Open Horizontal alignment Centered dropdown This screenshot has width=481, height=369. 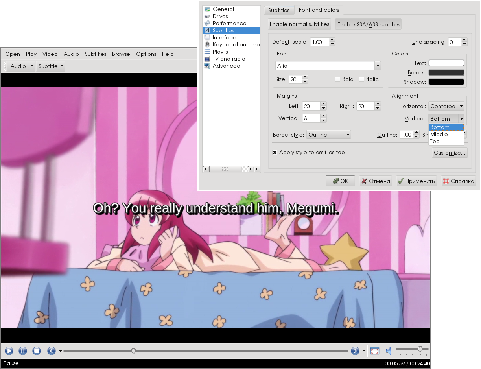tap(446, 106)
